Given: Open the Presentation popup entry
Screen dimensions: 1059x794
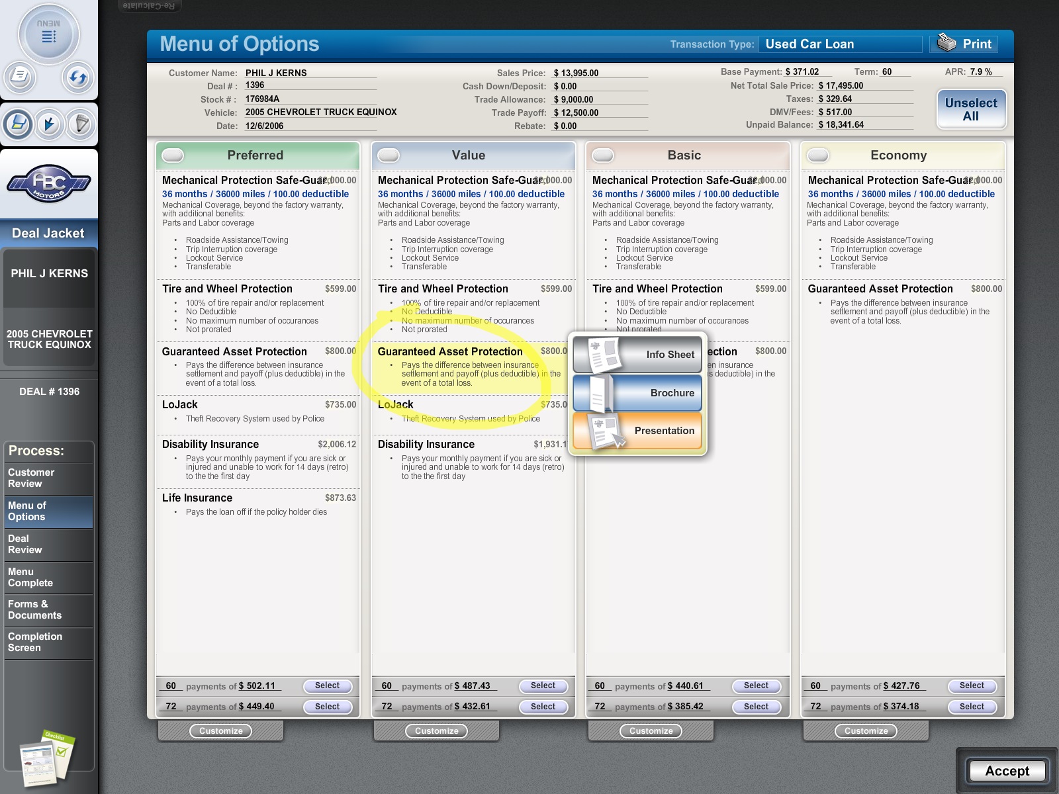Looking at the screenshot, I should click(x=637, y=431).
